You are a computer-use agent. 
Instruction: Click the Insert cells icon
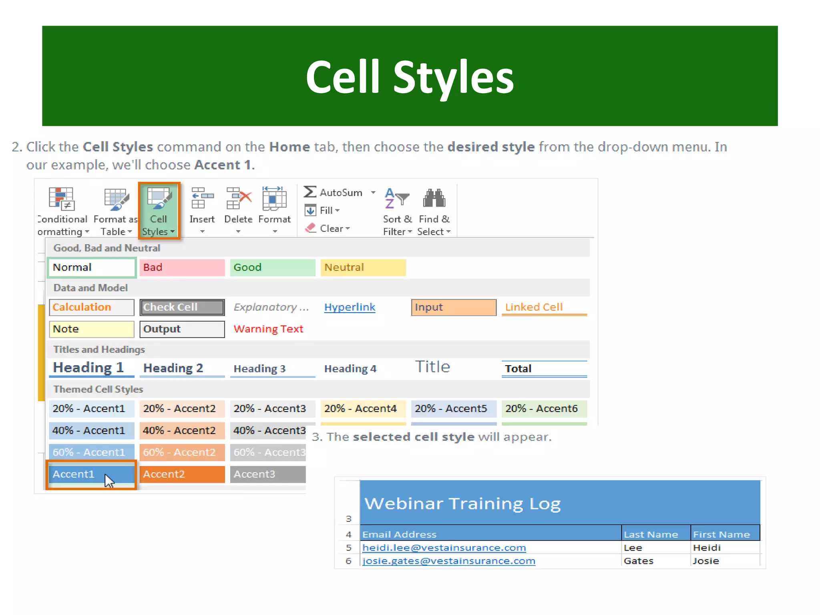tap(202, 199)
